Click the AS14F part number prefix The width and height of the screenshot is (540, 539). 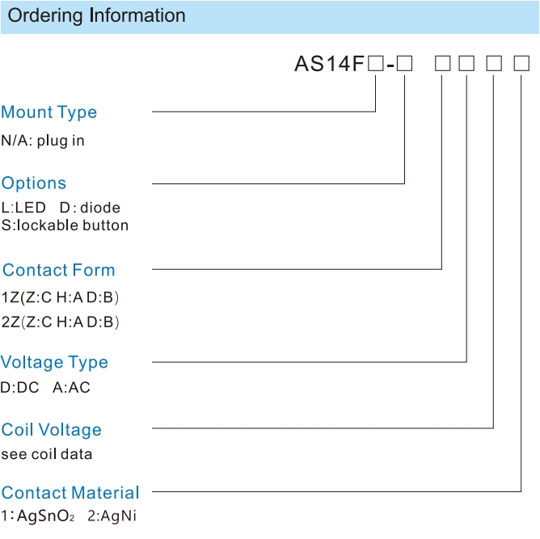(329, 64)
